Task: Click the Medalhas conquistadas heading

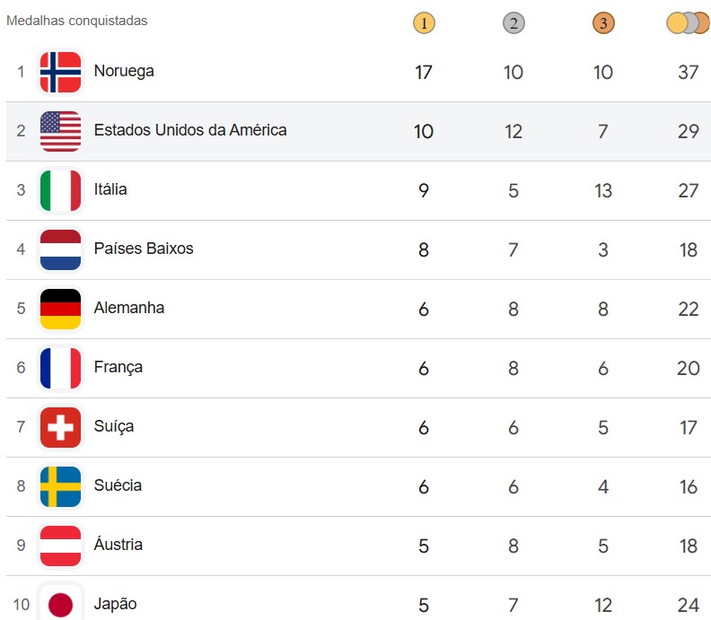Action: coord(77,20)
